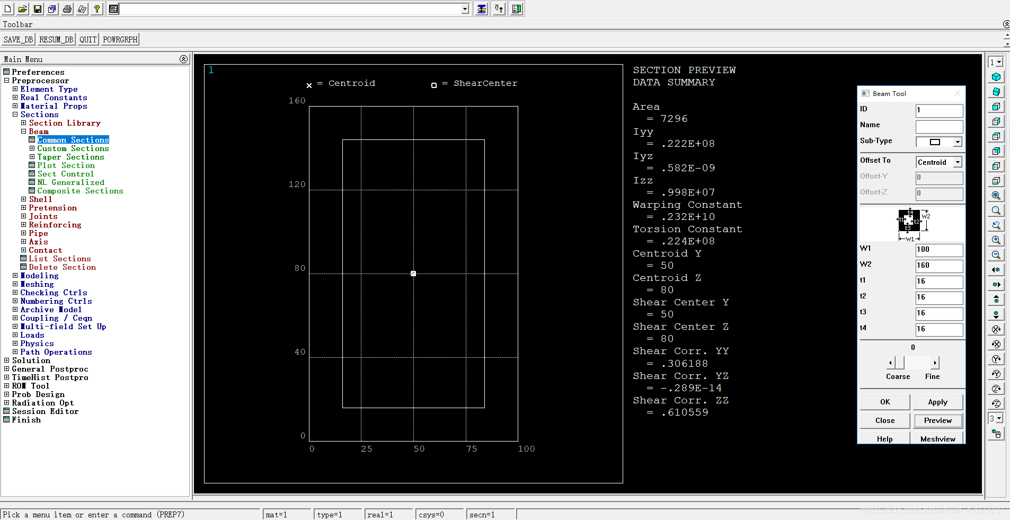Click the Preview button in Beam Tool

(x=937, y=420)
